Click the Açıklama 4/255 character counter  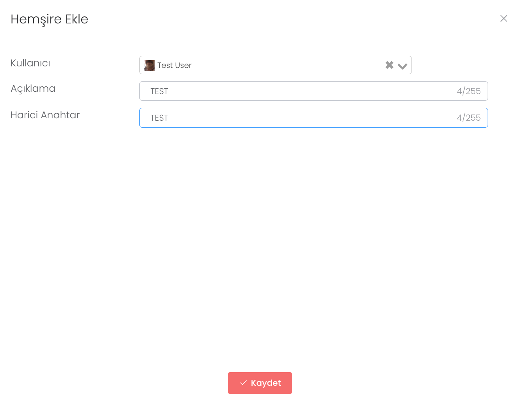[468, 91]
